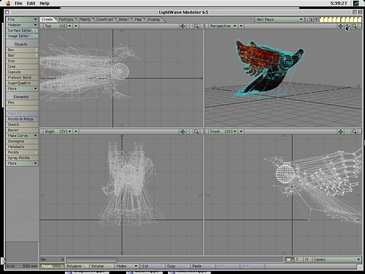Switch to the Multiply tab
365x274 pixels.
(x=66, y=20)
